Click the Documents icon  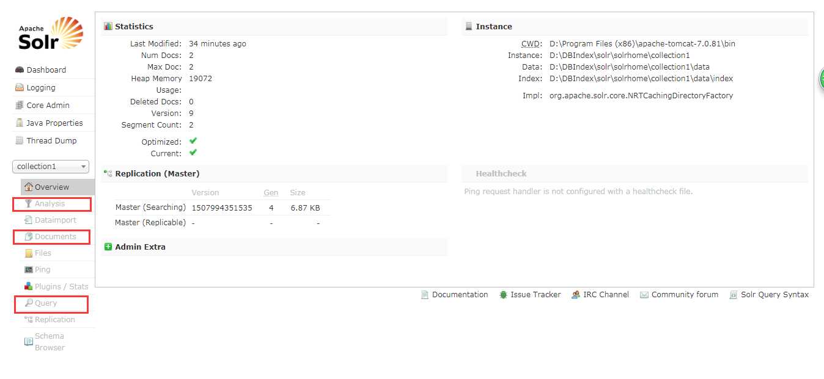[29, 236]
